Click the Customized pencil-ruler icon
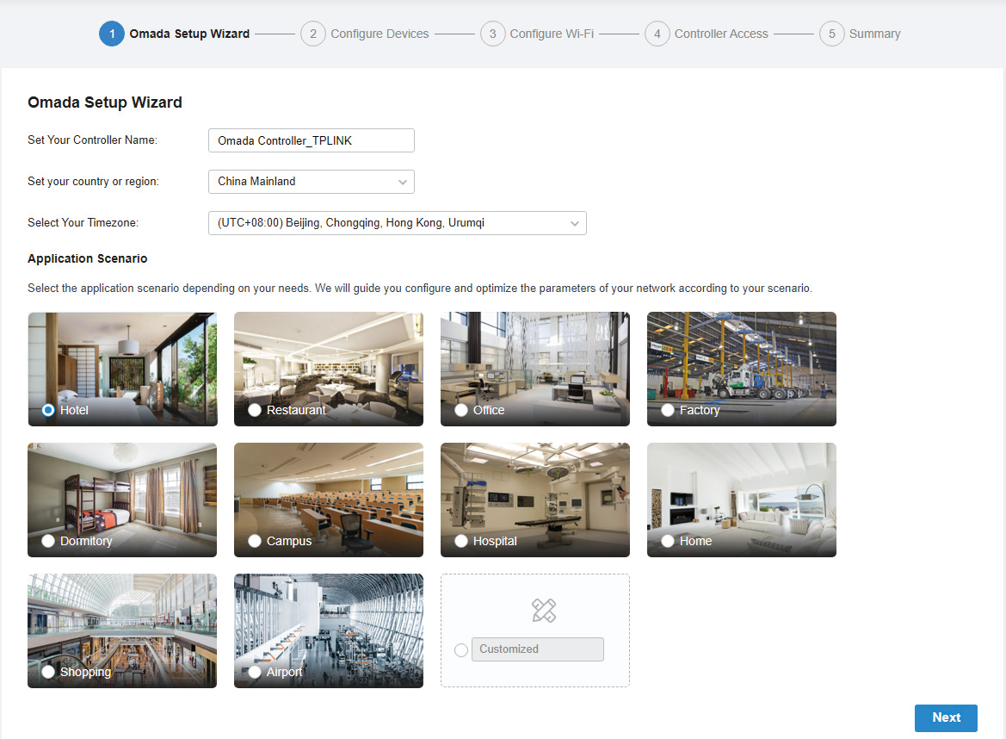 (544, 611)
